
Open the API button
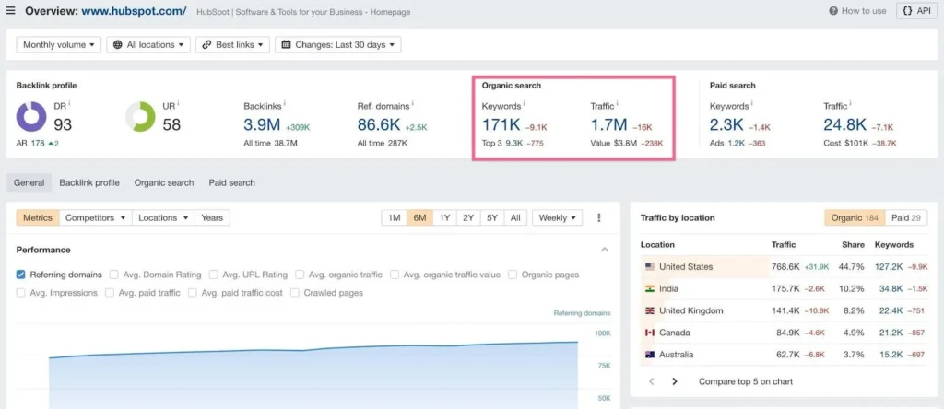pyautogui.click(x=916, y=11)
